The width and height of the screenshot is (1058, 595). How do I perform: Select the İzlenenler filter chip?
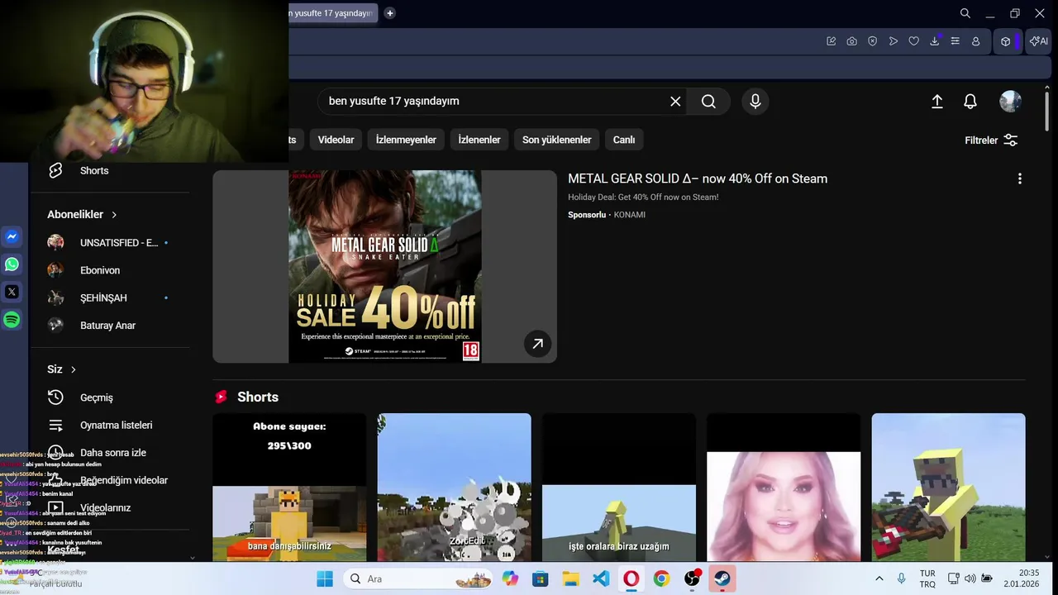(x=479, y=140)
